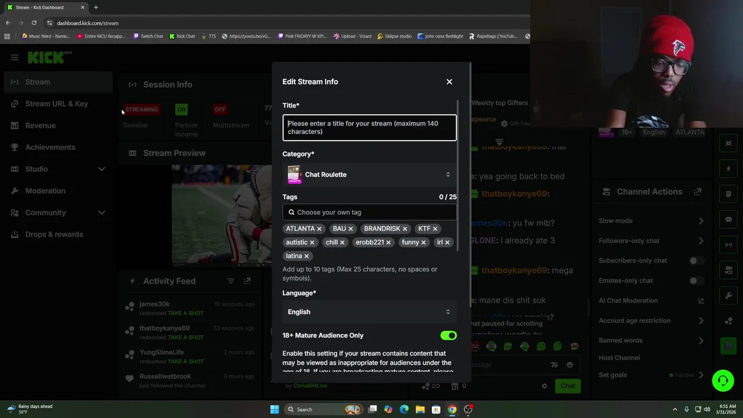Remove the funny tag

coord(423,243)
